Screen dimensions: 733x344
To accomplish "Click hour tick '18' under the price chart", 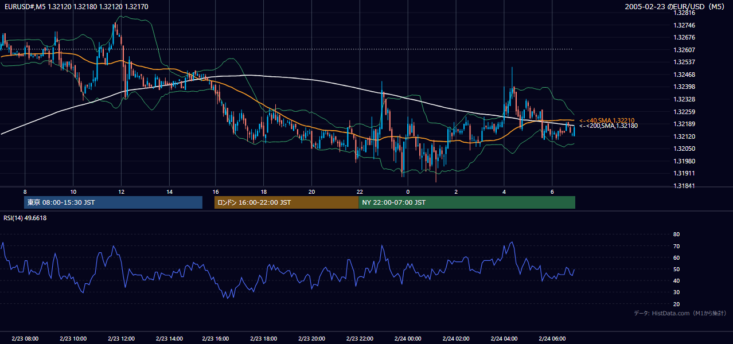I will tap(263, 191).
